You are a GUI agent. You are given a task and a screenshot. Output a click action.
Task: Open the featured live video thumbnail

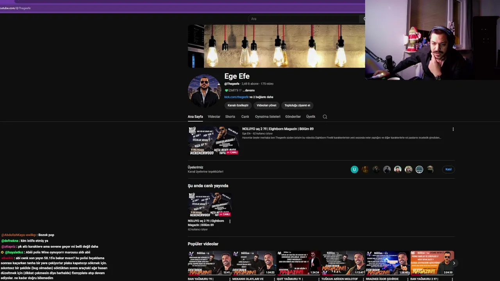tap(213, 141)
